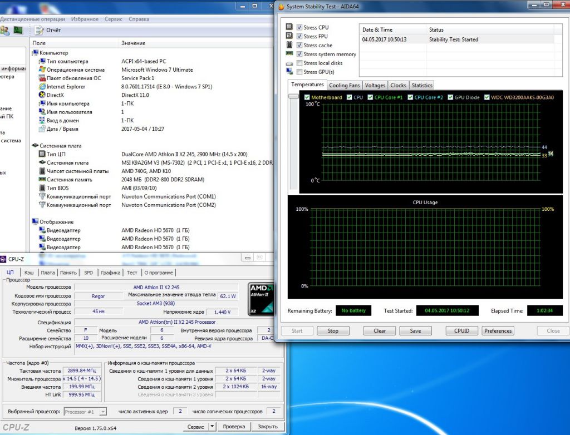Click the Internet Explorer row icon
The image size is (570, 435).
[42, 86]
